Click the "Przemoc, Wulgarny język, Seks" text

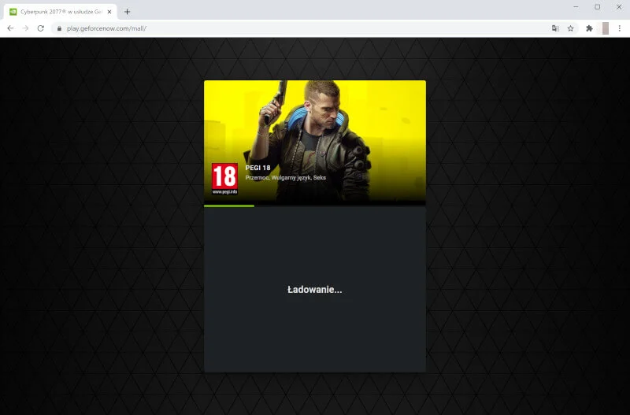[x=286, y=177]
